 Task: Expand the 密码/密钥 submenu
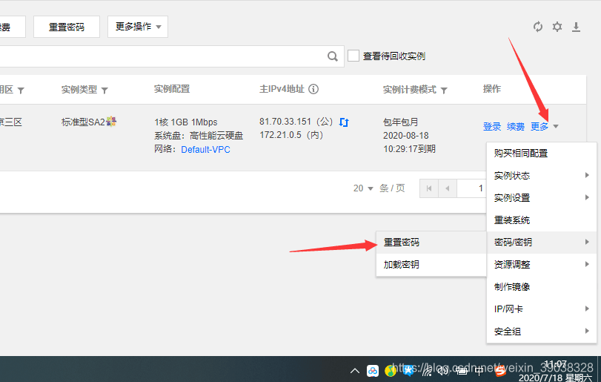[x=542, y=242]
